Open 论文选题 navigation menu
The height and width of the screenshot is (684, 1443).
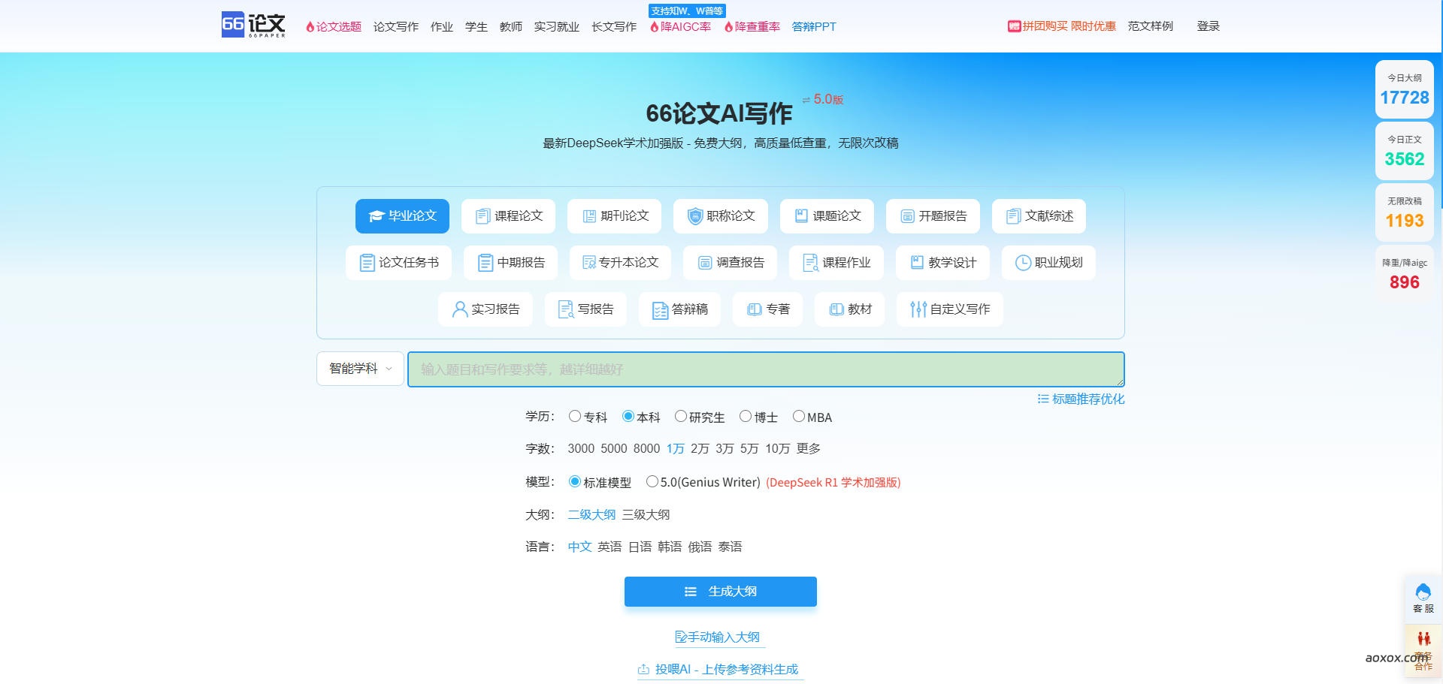[x=333, y=26]
